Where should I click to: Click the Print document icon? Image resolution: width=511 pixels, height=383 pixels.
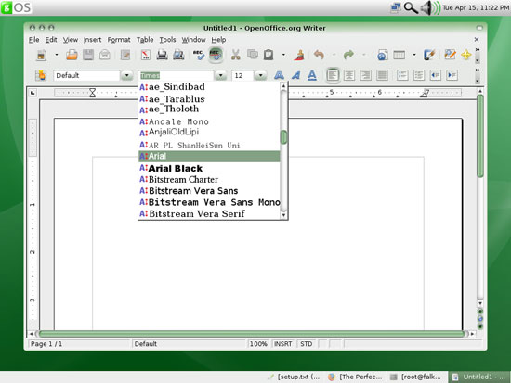click(x=162, y=55)
